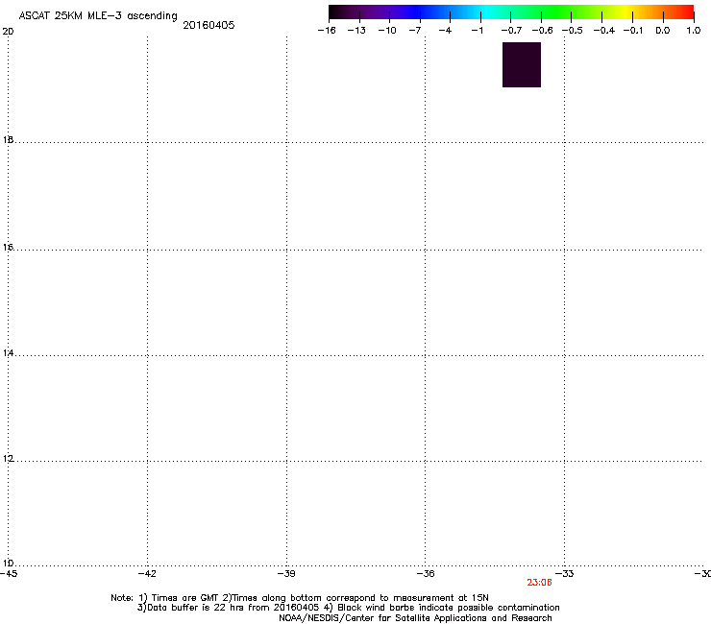The image size is (711, 624).
Task: Click the colorbar label -7
Action: click(x=415, y=31)
